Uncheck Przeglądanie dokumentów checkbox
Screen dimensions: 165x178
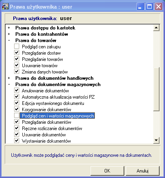tap(16, 122)
